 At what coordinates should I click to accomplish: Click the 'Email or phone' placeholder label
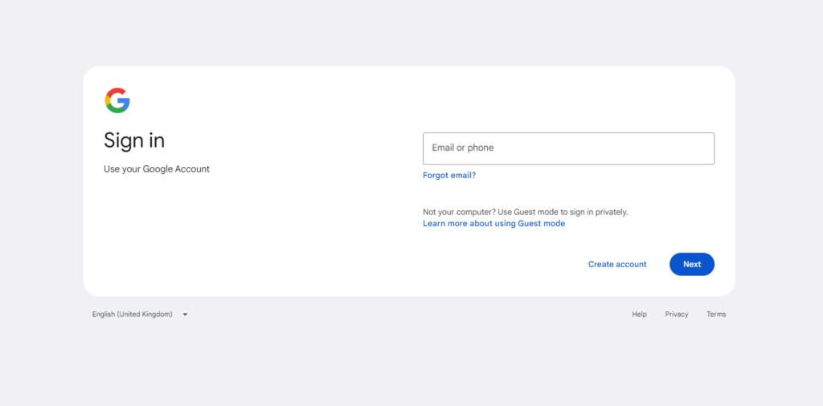[x=463, y=148]
